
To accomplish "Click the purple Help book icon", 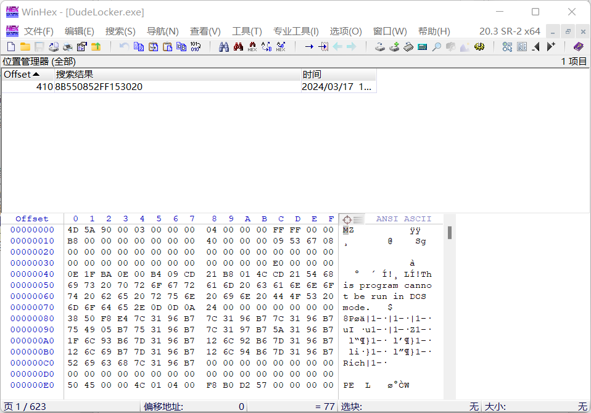I will (578, 47).
